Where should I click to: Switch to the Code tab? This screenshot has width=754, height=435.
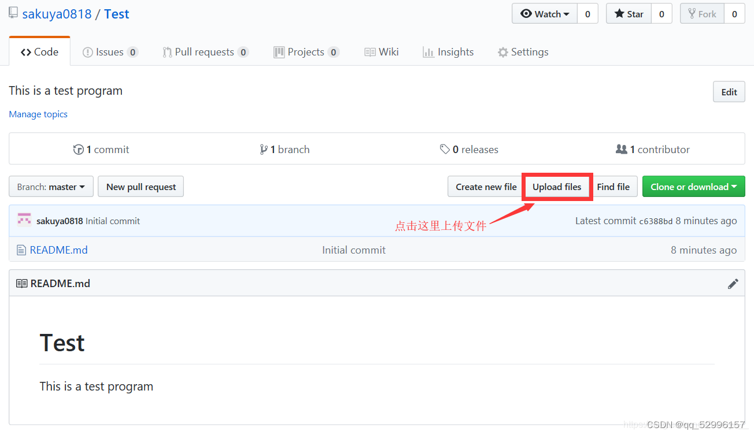[39, 52]
